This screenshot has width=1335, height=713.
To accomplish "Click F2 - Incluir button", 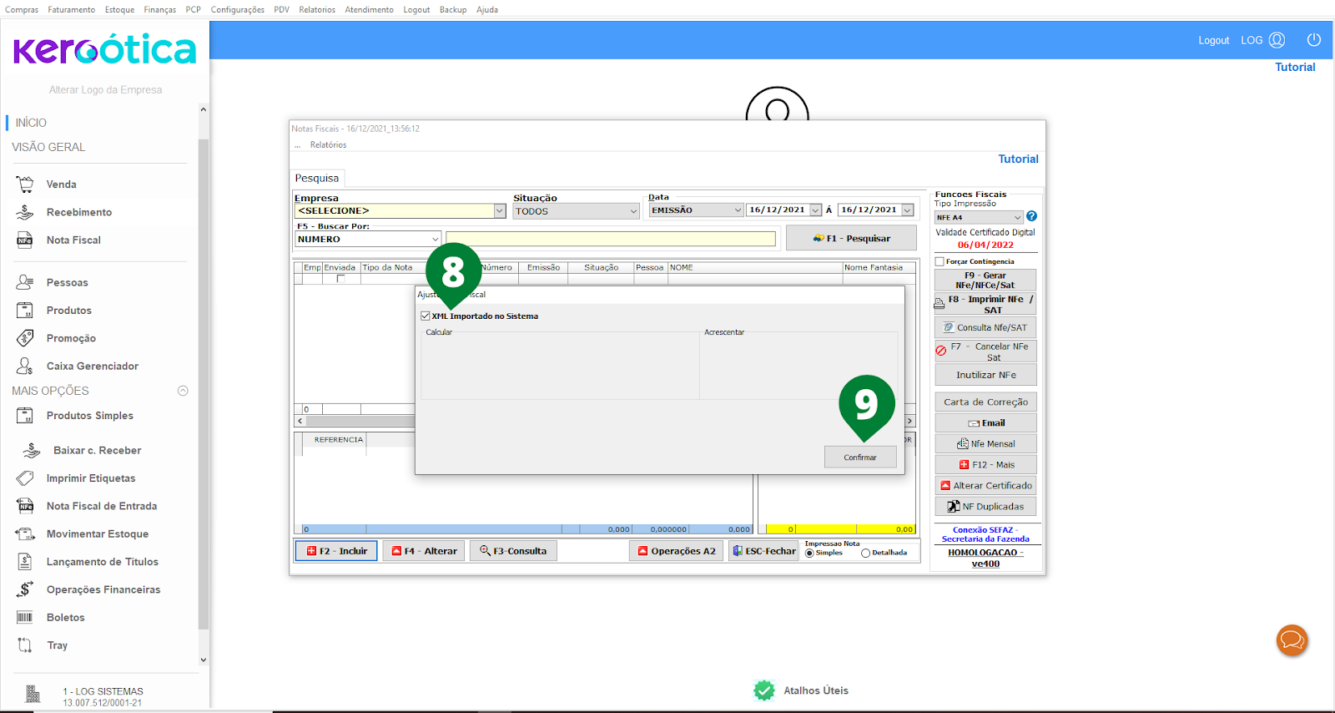I will coord(336,551).
